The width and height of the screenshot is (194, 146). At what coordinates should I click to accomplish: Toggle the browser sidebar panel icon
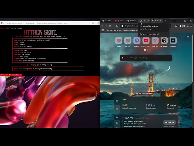[x=180, y=26]
